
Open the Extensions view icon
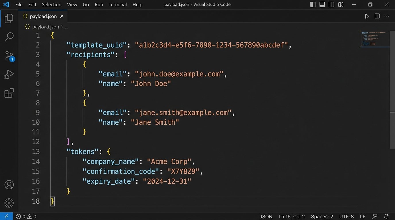9,93
